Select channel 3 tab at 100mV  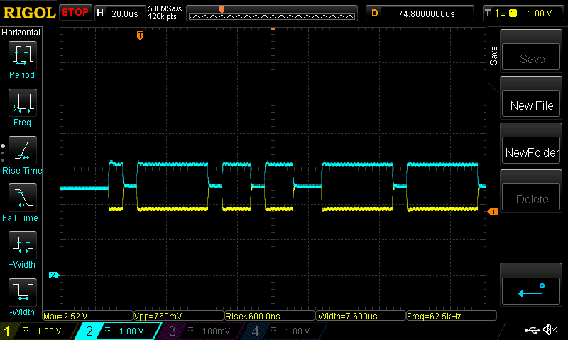click(202, 331)
